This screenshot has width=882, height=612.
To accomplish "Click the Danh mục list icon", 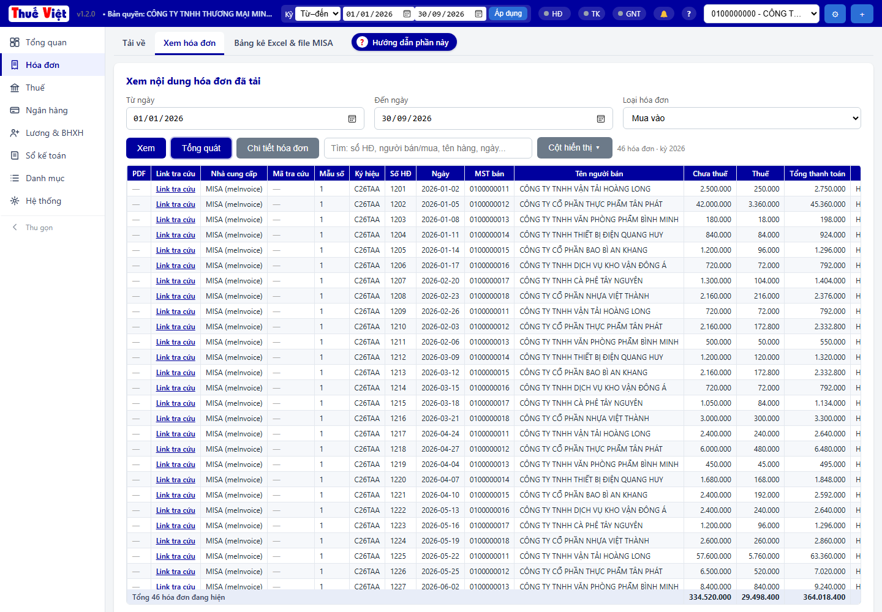I will [x=15, y=178].
